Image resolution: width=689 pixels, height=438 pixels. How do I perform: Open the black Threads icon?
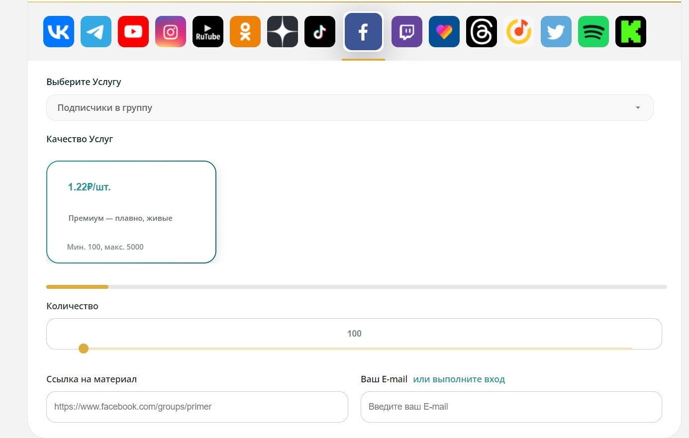482,32
